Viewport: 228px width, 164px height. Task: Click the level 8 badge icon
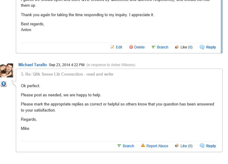click(4, 84)
